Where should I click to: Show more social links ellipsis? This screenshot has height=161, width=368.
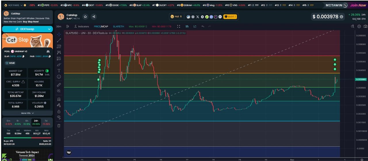click(220, 17)
